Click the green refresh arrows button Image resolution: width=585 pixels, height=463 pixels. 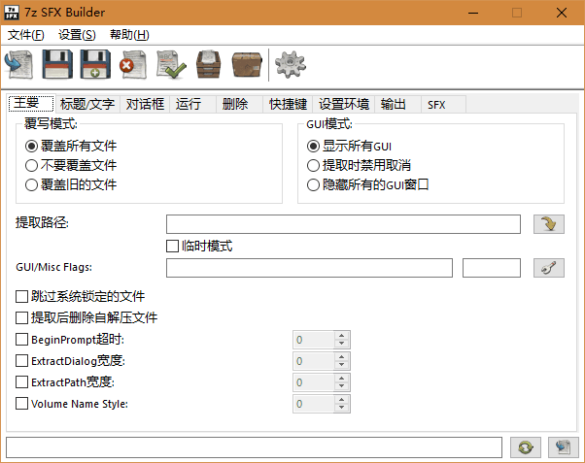pyautogui.click(x=526, y=447)
